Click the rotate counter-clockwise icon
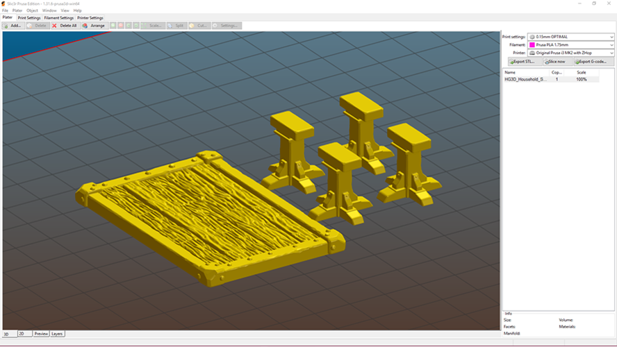617x347 pixels. pyautogui.click(x=129, y=26)
